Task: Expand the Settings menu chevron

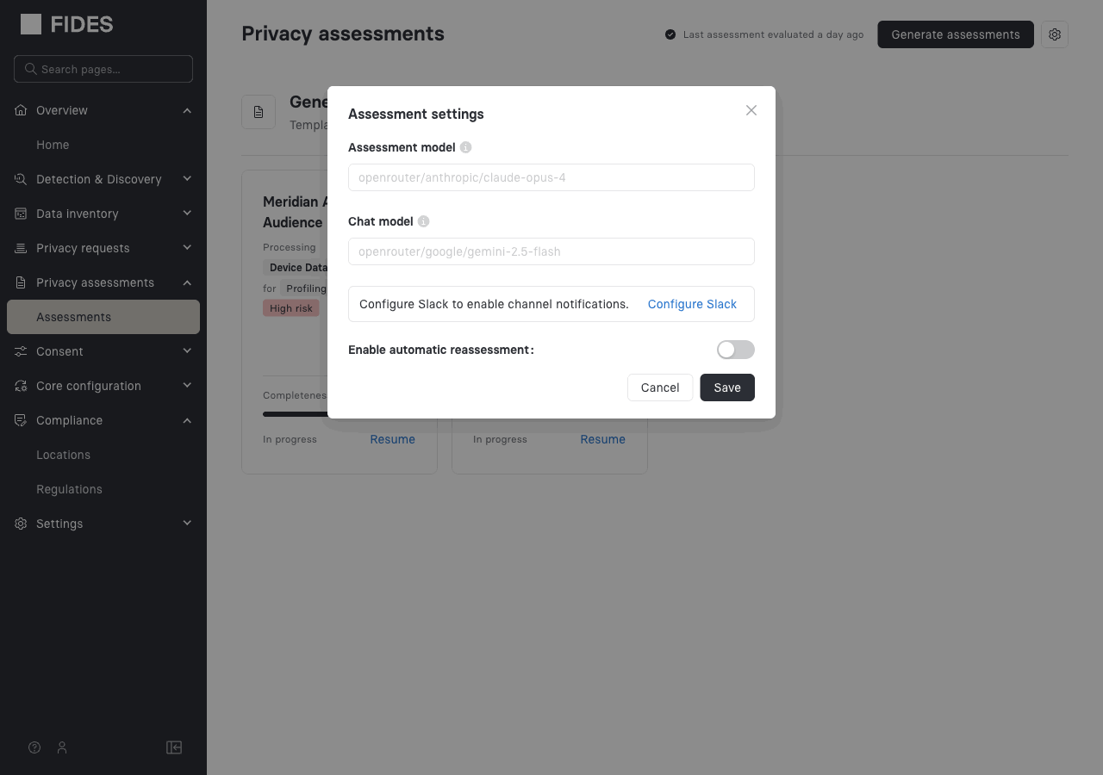Action: pyautogui.click(x=187, y=523)
